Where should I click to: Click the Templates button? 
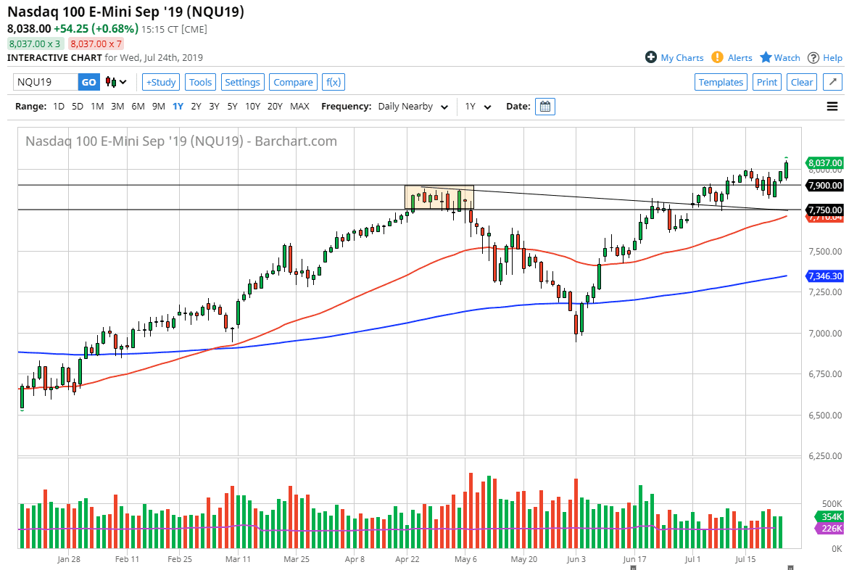point(721,82)
